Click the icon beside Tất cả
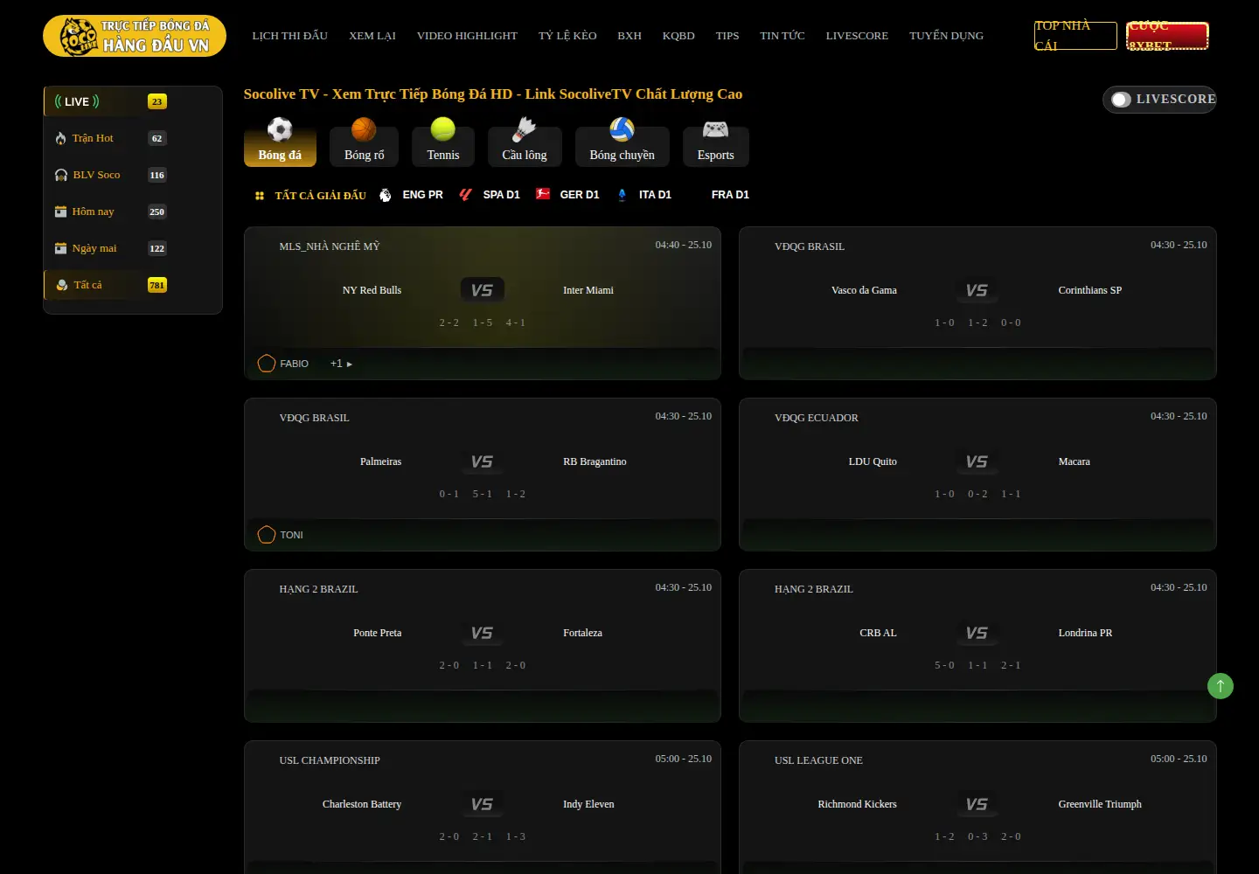Image resolution: width=1259 pixels, height=874 pixels. click(61, 285)
